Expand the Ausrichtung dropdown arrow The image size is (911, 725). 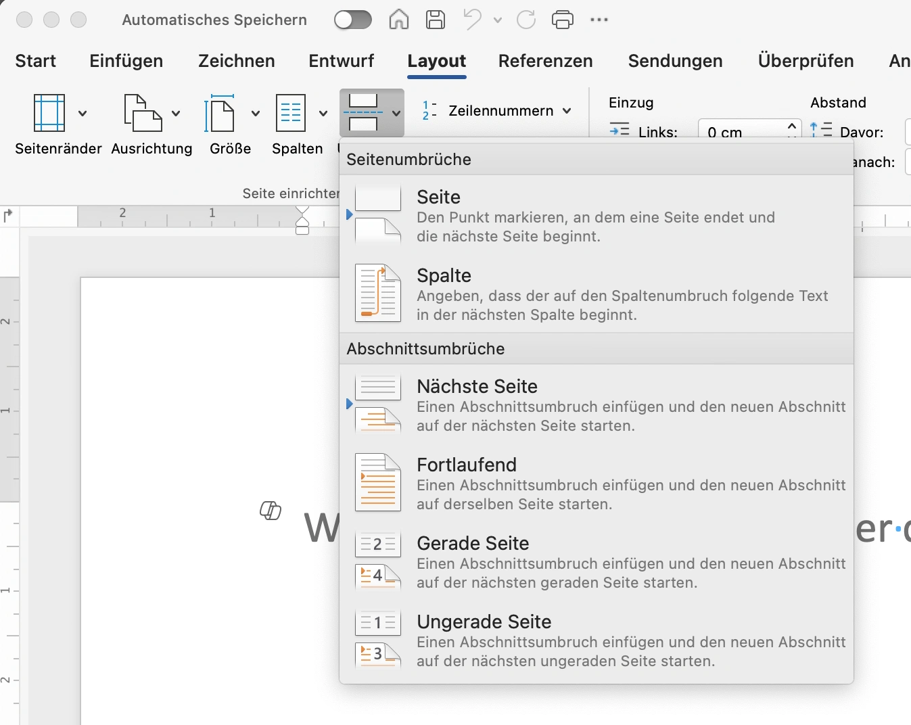point(176,113)
